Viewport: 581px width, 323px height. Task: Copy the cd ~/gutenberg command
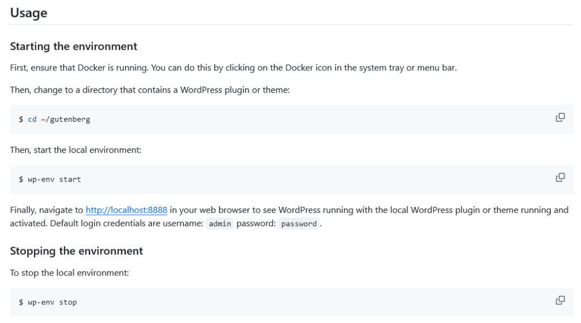click(x=560, y=118)
